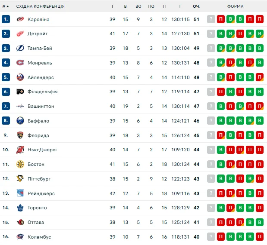Click the blue rank badge number 5
The width and height of the screenshot is (267, 245).
(6, 77)
